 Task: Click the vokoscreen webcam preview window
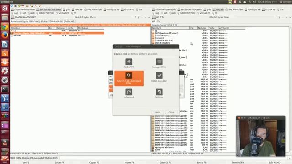pyautogui.click(x=261, y=136)
